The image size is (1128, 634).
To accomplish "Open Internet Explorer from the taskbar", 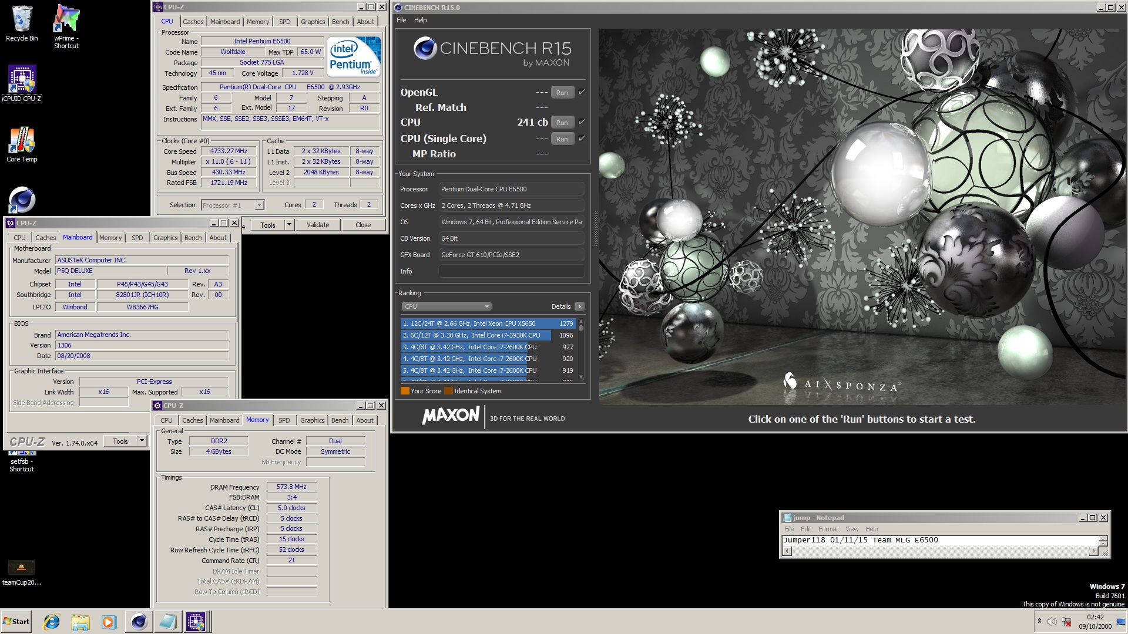I will [x=52, y=622].
